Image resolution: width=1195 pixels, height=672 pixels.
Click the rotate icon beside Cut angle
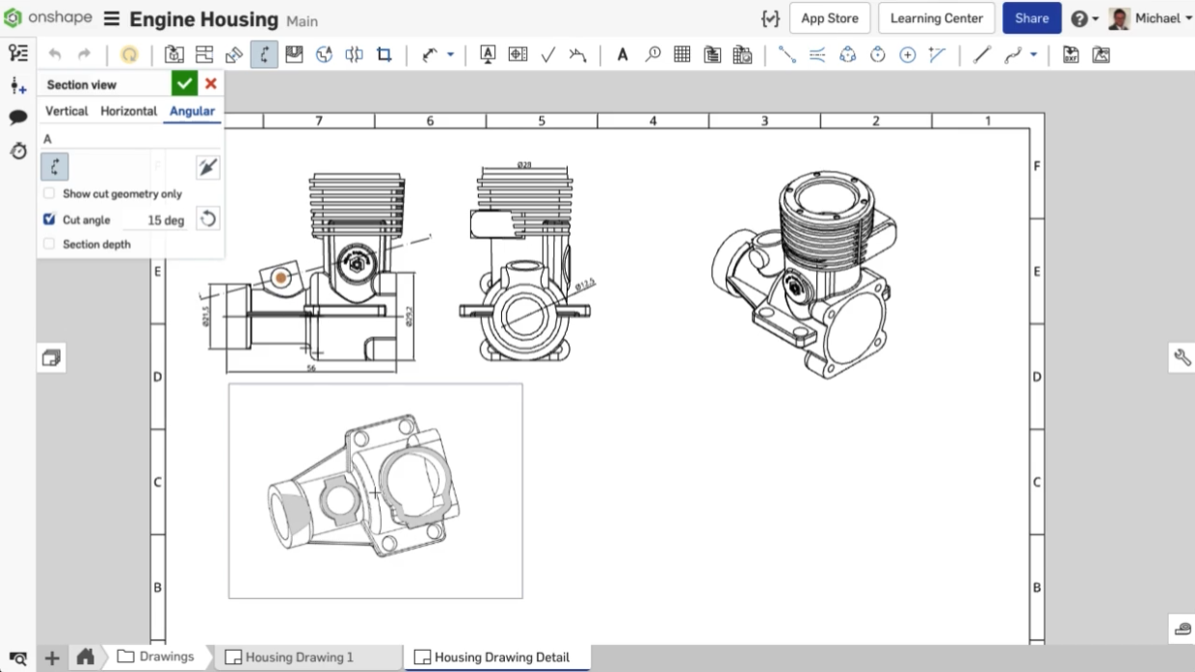(x=207, y=220)
